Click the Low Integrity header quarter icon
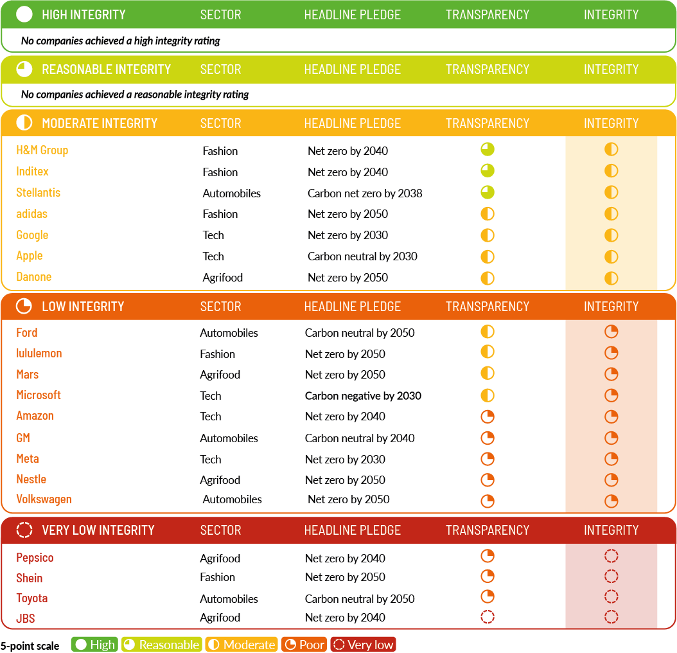Viewport: 677px width, 653px height. pyautogui.click(x=24, y=306)
